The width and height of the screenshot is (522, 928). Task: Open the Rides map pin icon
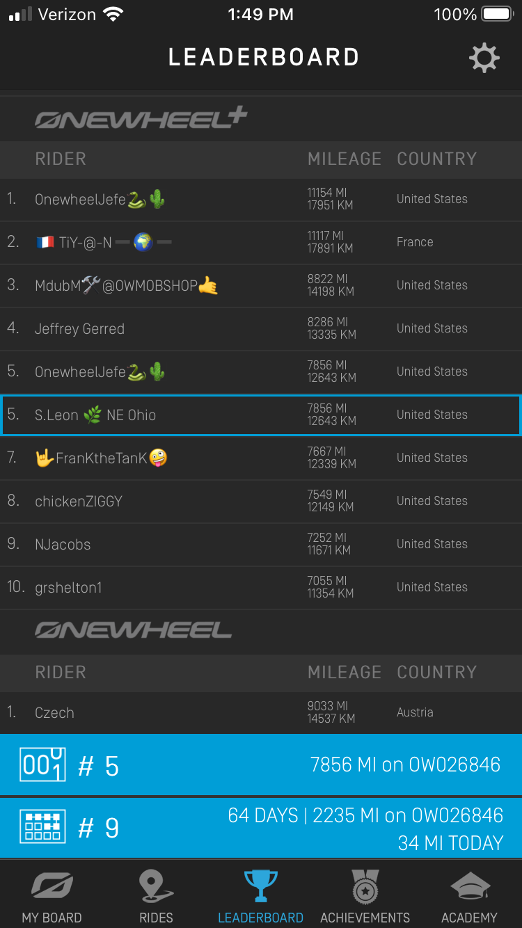point(156,887)
